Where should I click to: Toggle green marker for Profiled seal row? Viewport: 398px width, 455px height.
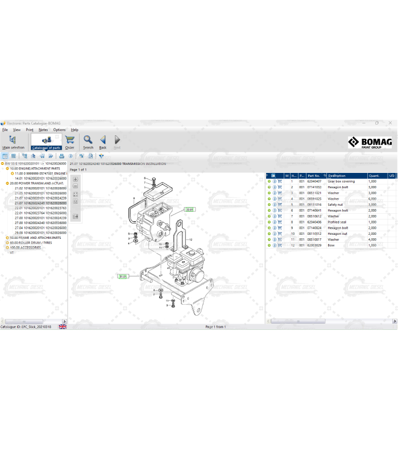(269, 222)
